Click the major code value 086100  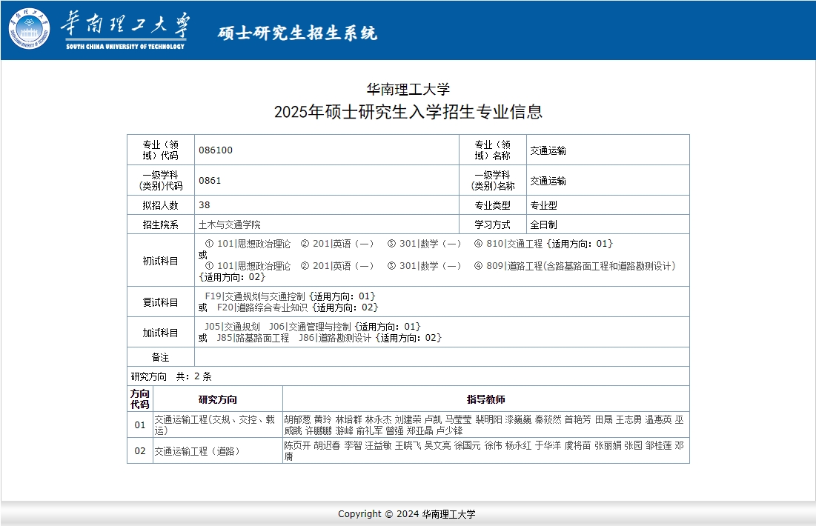[216, 150]
